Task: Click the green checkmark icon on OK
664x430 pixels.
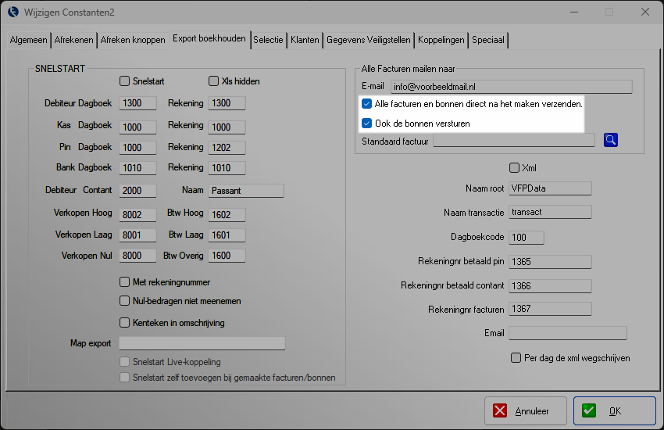Action: click(589, 410)
